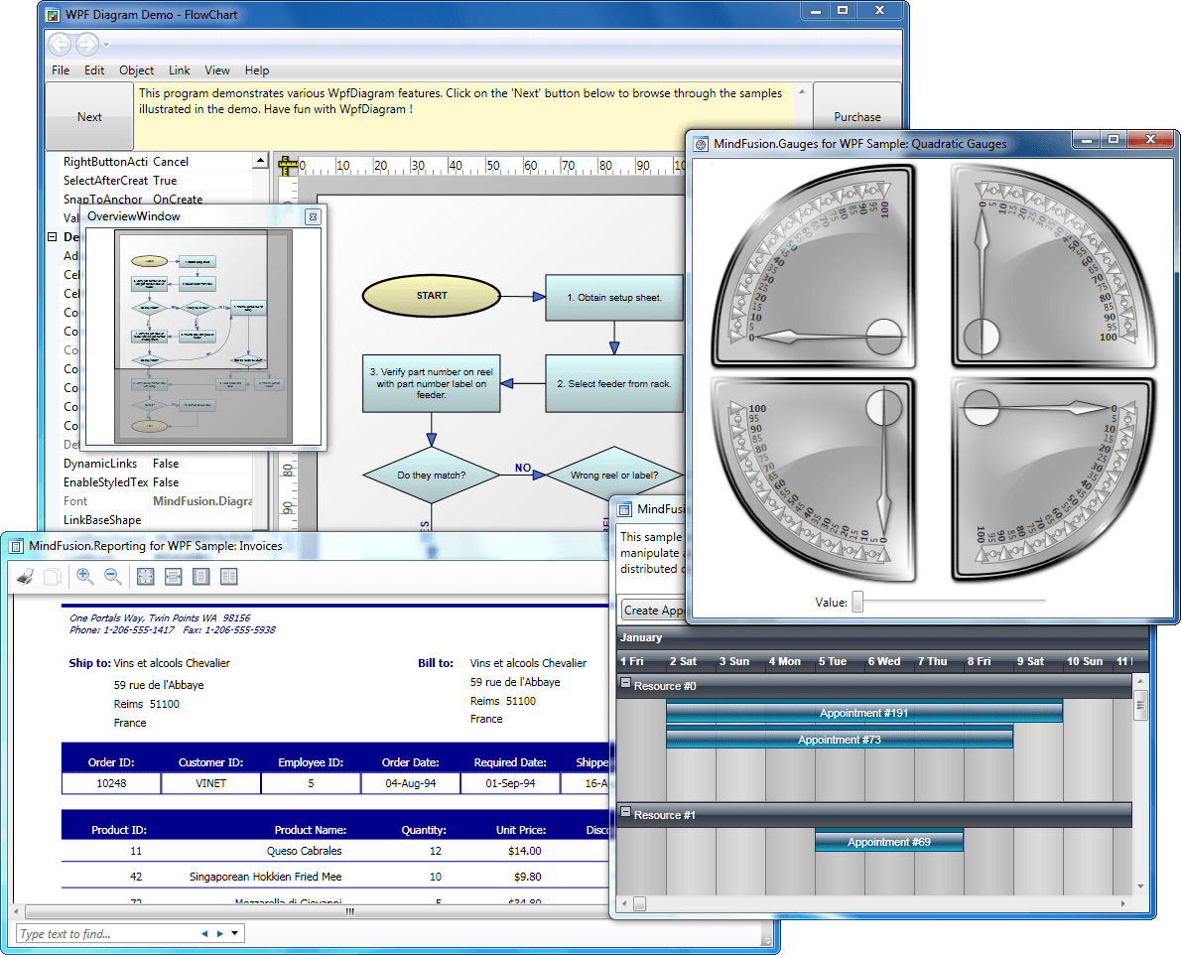Click the Type text to find field
This screenshot has height=955, width=1181.
pyautogui.click(x=105, y=934)
